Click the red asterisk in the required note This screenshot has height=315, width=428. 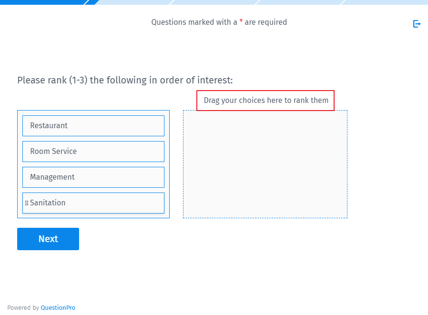click(x=241, y=22)
